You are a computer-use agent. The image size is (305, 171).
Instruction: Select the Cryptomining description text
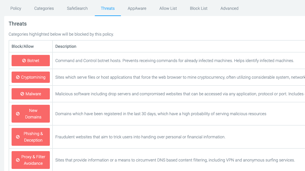(180, 77)
